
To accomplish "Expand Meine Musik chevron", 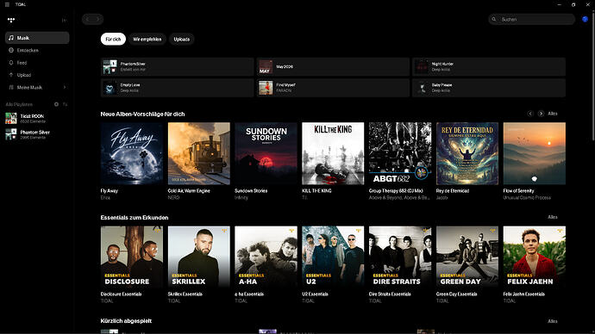I will point(65,88).
